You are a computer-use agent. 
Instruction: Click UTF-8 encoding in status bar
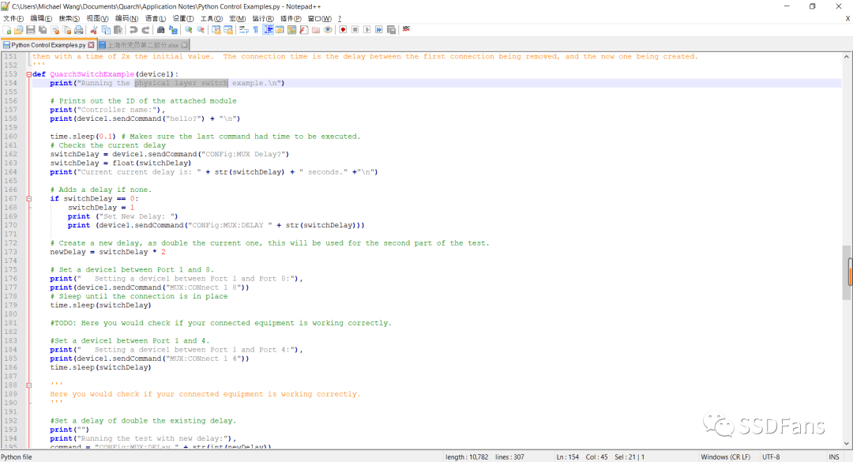pyautogui.click(x=771, y=457)
